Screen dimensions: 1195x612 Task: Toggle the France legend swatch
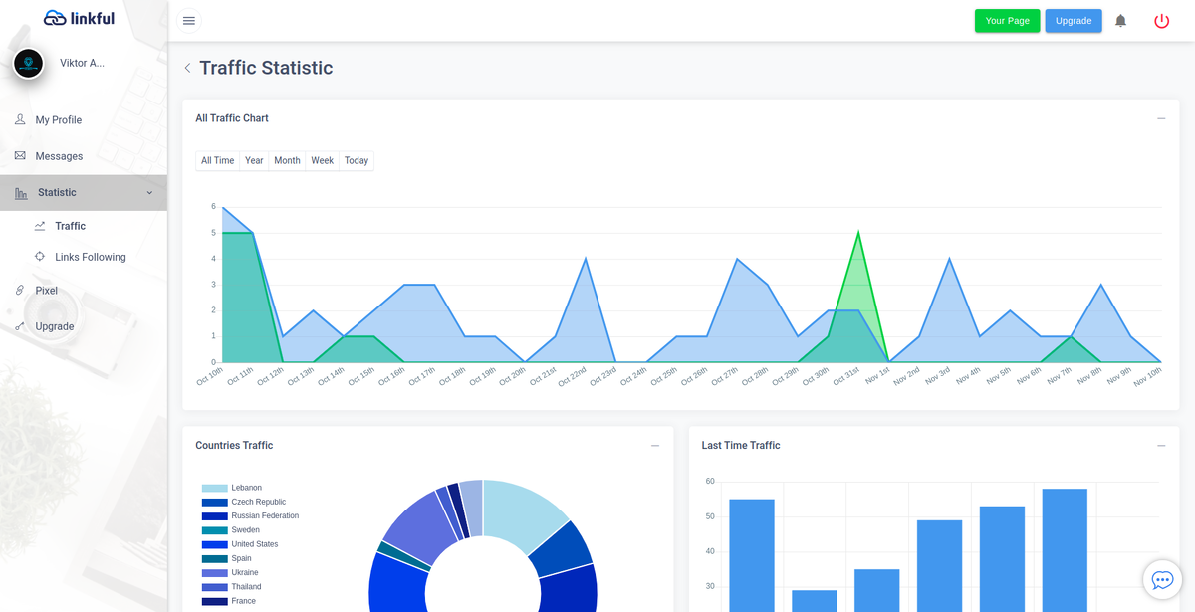pyautogui.click(x=214, y=601)
